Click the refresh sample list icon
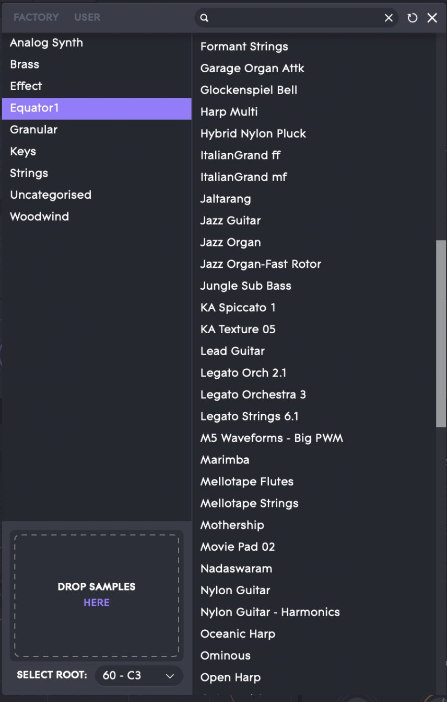Viewport: 447px width, 702px height. [x=413, y=18]
